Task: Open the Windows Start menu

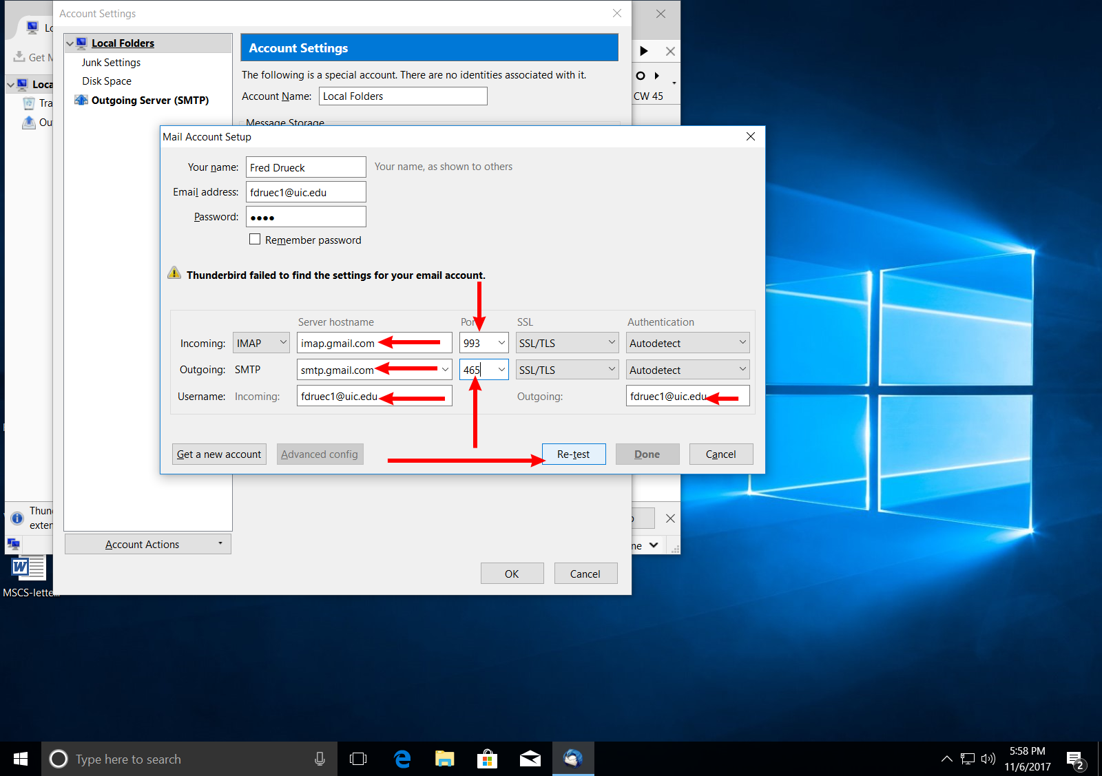Action: [21, 759]
